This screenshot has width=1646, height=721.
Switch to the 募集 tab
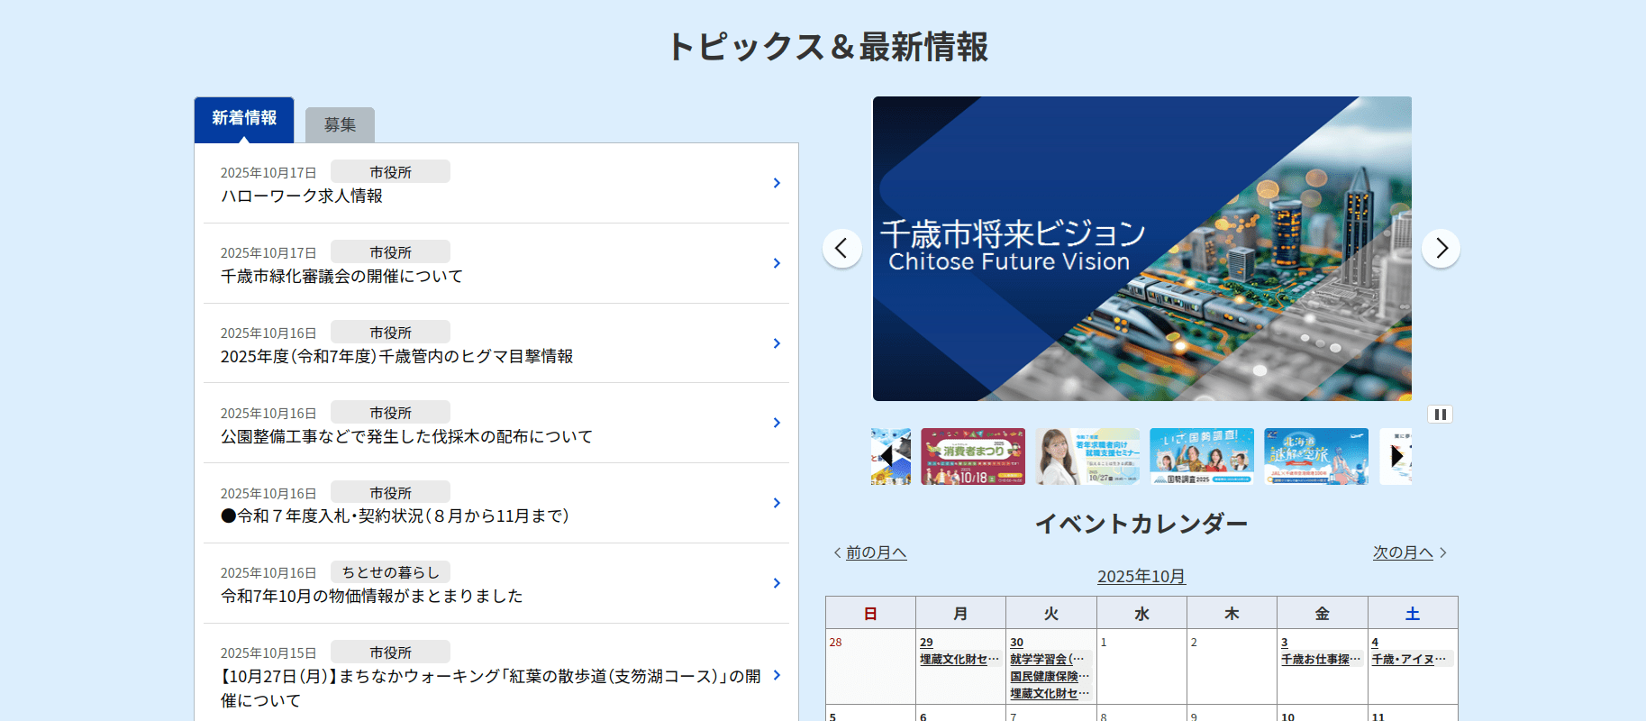[x=340, y=125]
